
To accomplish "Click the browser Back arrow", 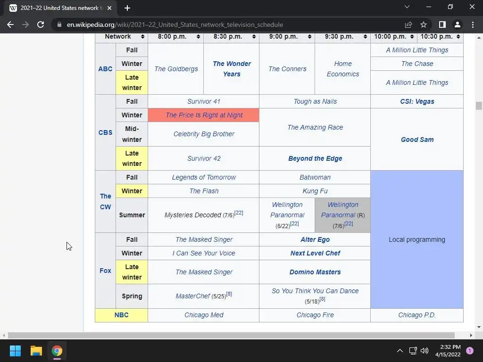I will coord(10,25).
